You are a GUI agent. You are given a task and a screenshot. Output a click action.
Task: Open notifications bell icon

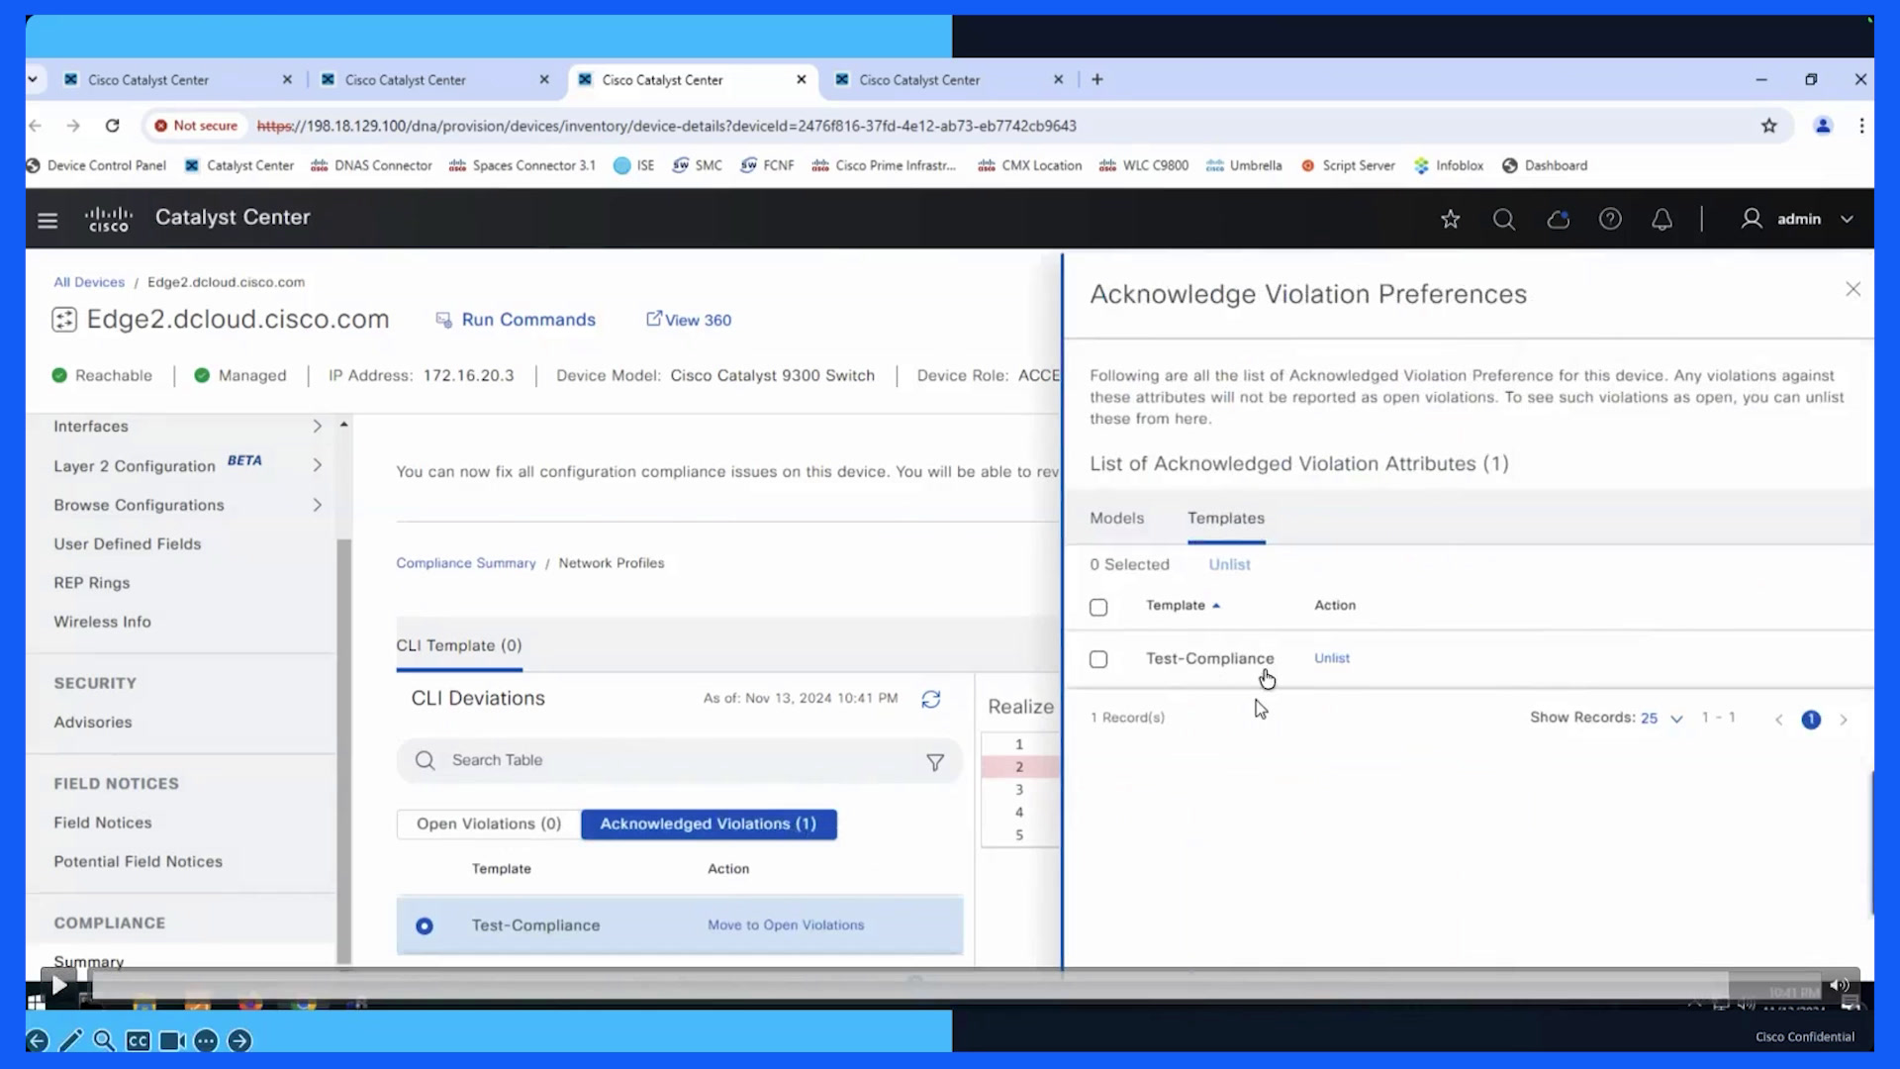click(1662, 219)
